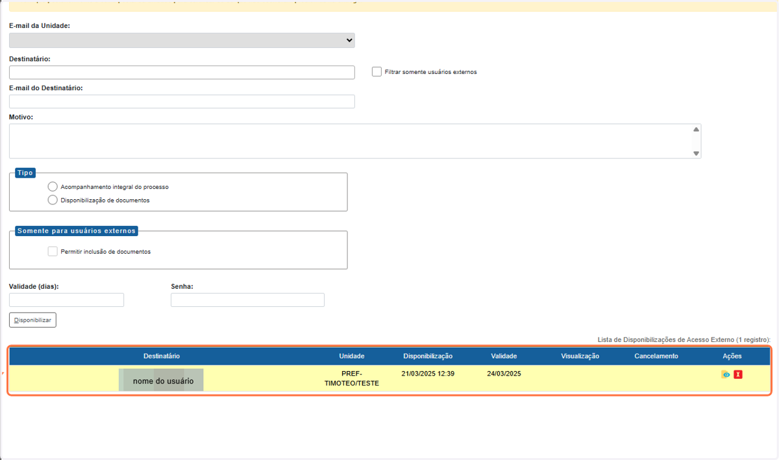Screen dimensions: 779x460
Task: Click Motivo scrollbar up arrow
Action: [697, 129]
